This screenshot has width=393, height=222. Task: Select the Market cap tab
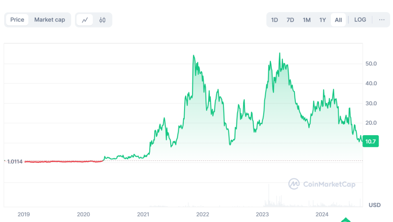(x=49, y=20)
